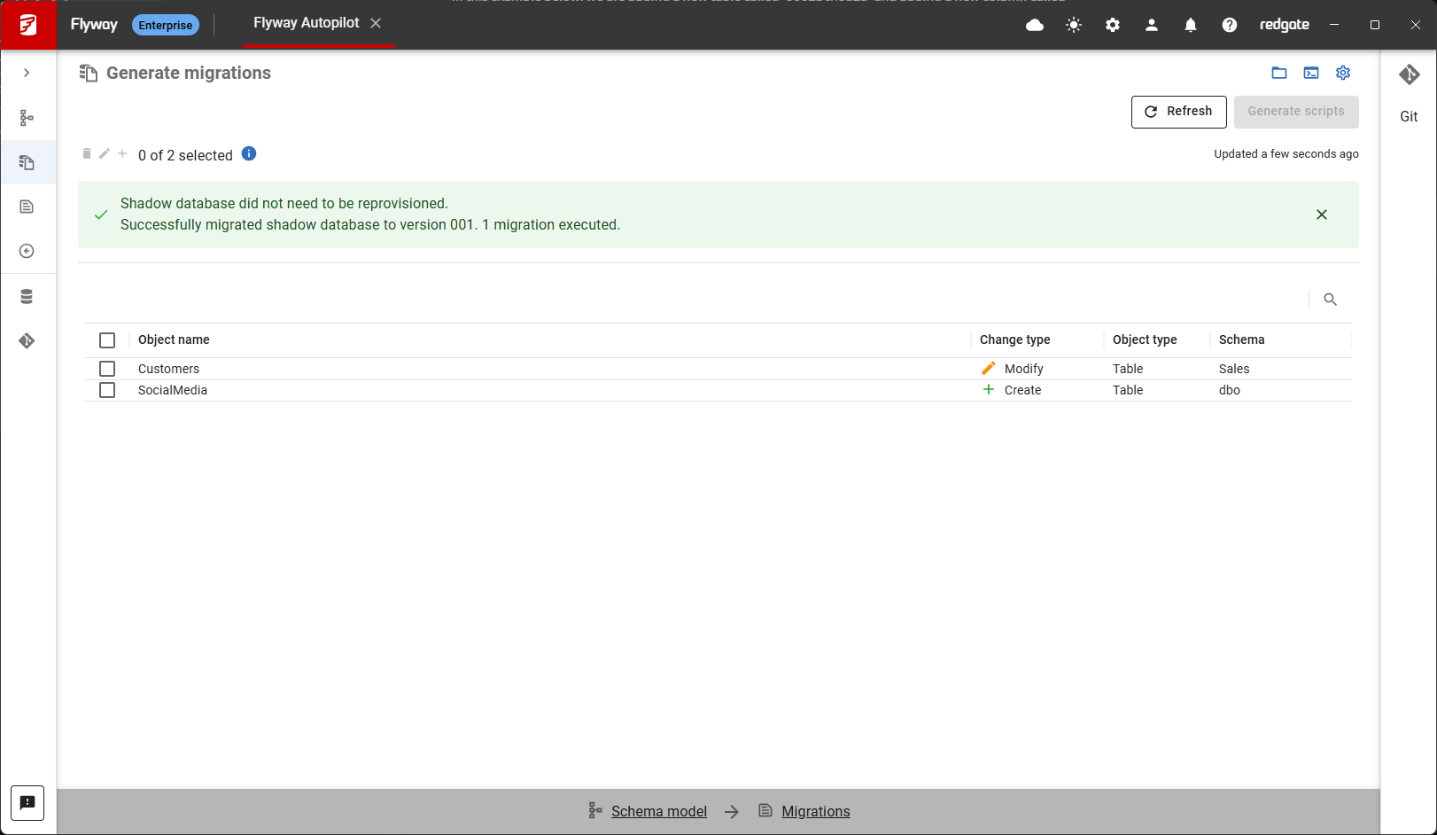Image resolution: width=1437 pixels, height=835 pixels.
Task: Sort by Change type column header
Action: 1015,339
